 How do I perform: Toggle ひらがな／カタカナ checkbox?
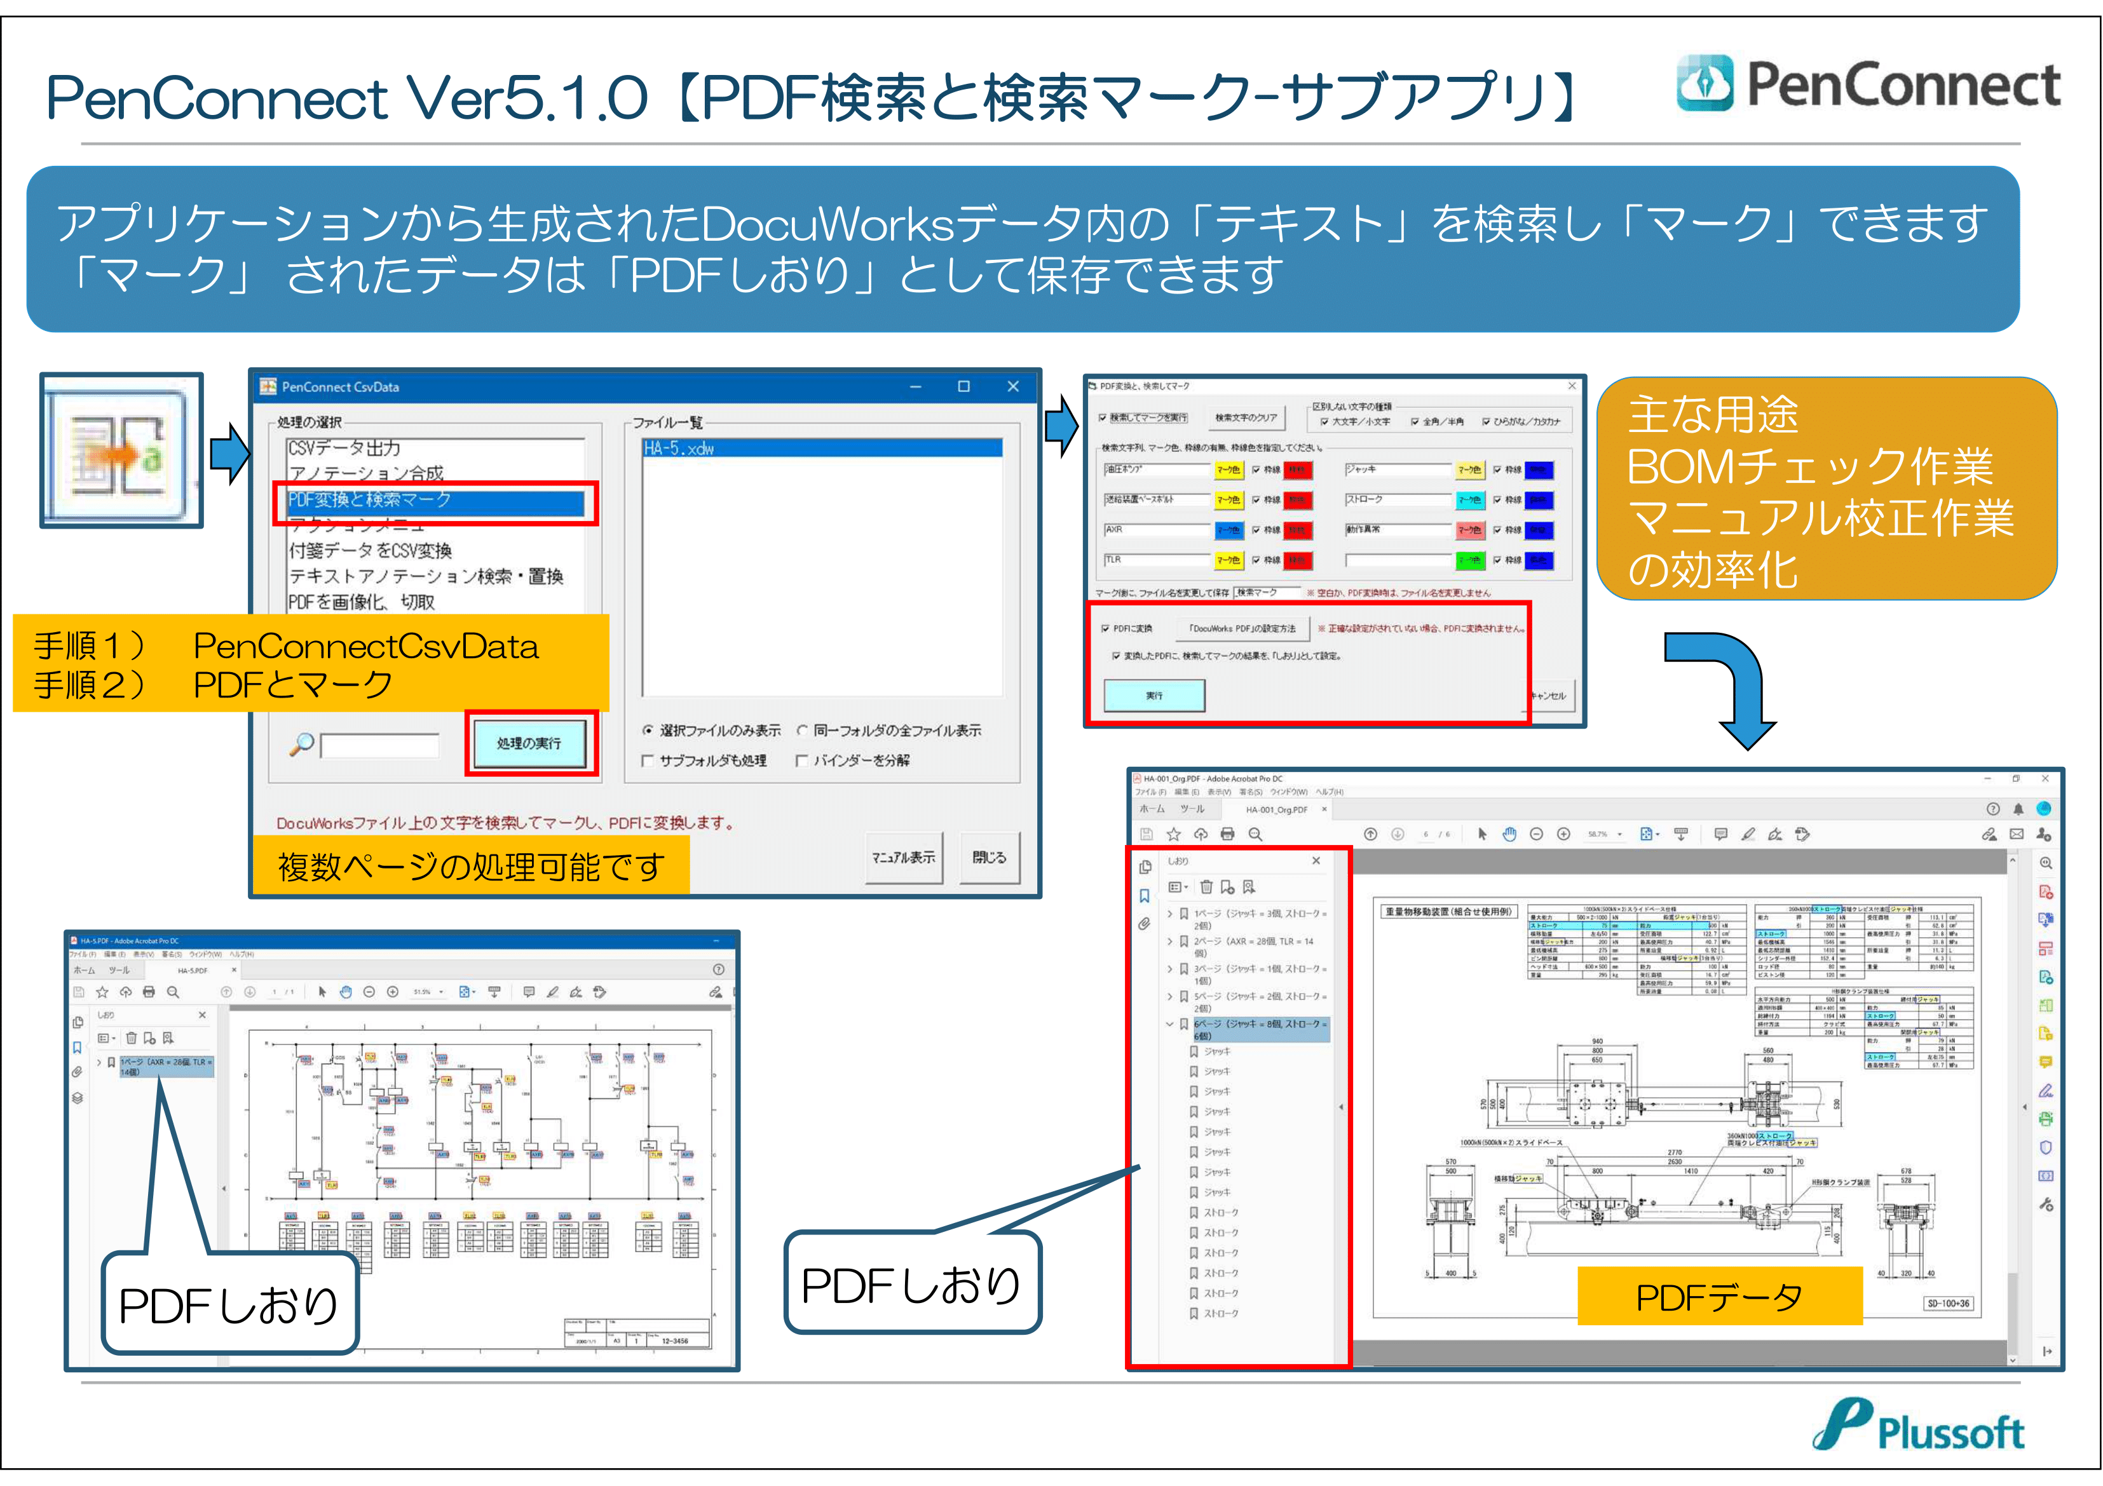(x=1486, y=422)
